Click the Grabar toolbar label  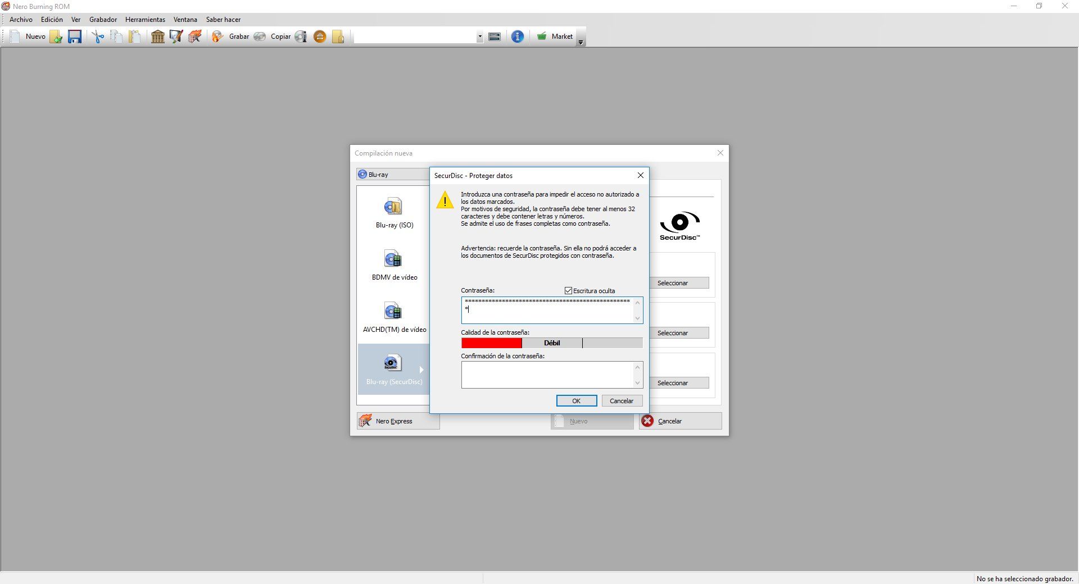[239, 36]
